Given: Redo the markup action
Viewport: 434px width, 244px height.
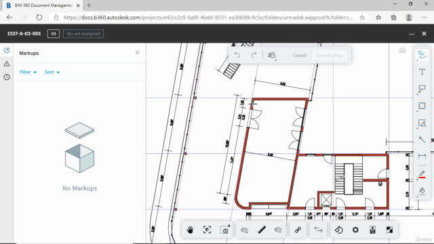Looking at the screenshot, I should tap(254, 55).
